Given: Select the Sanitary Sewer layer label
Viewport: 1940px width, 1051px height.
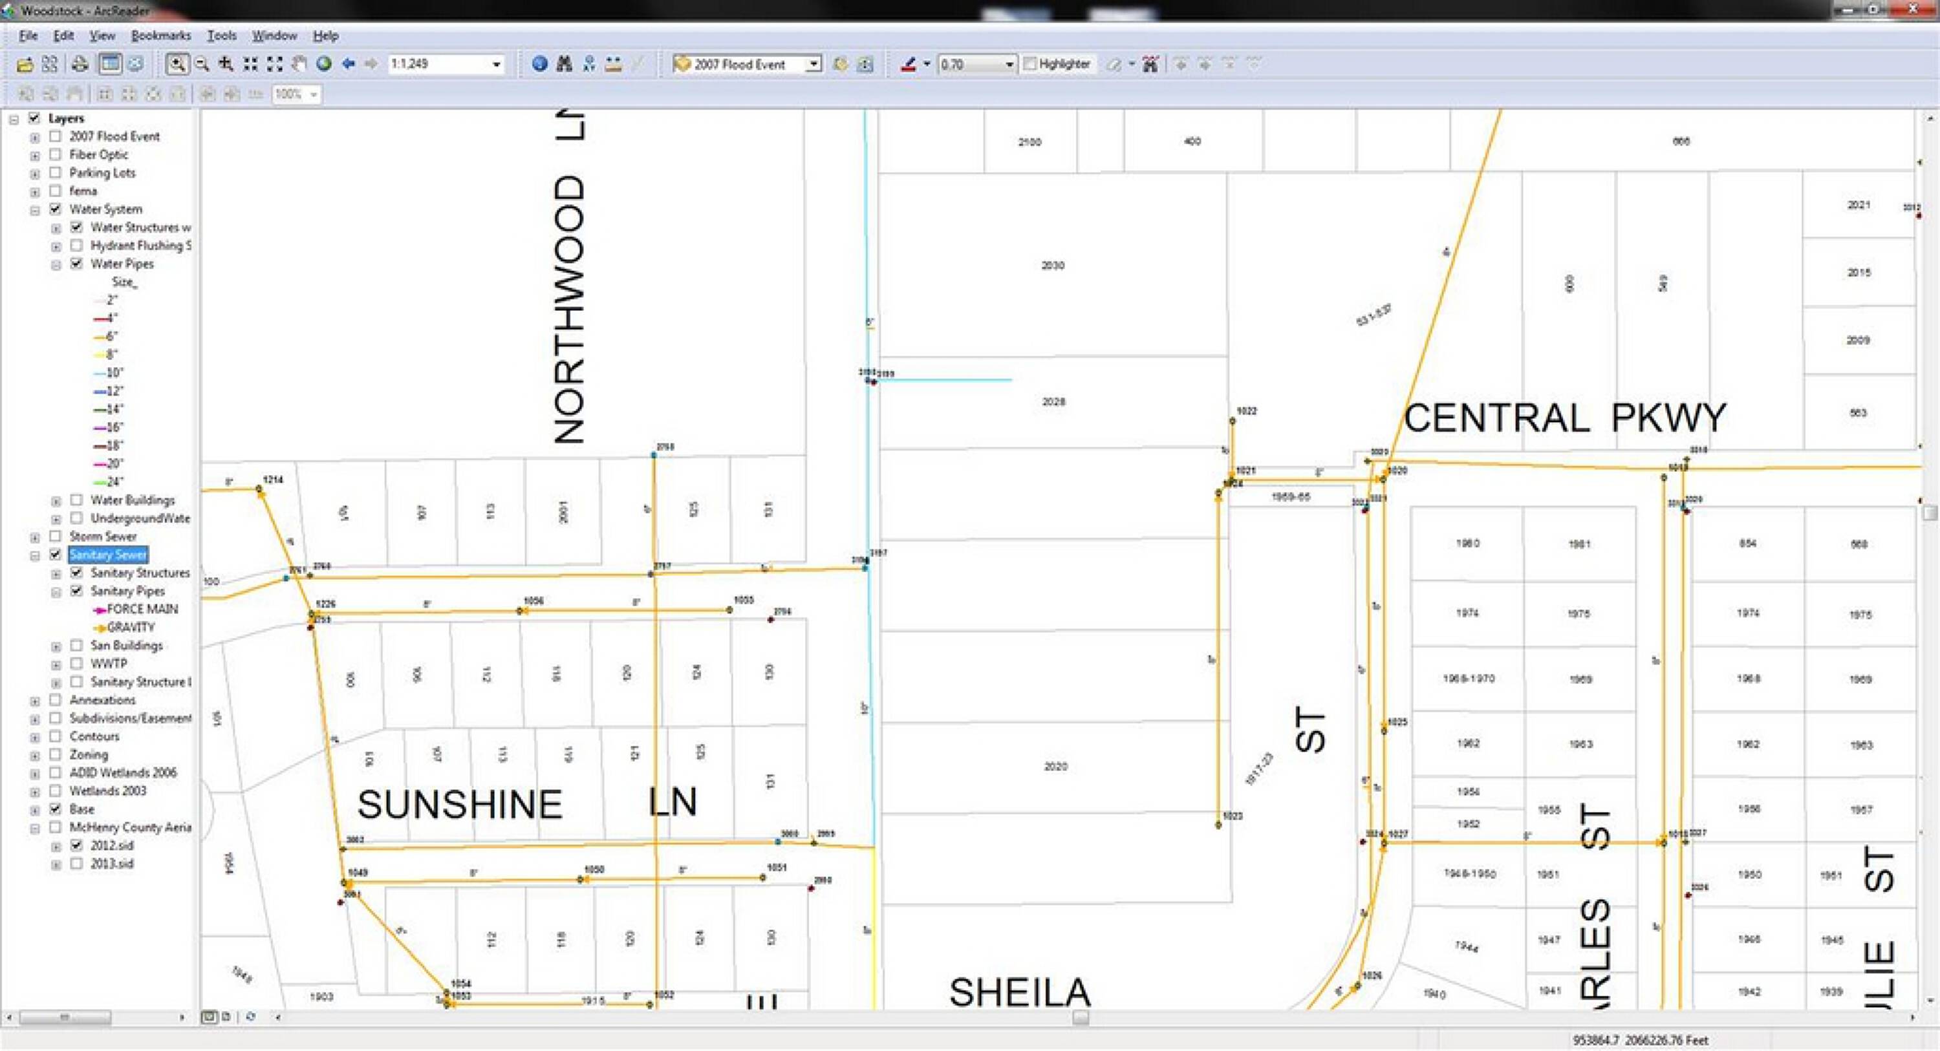Looking at the screenshot, I should pos(108,555).
